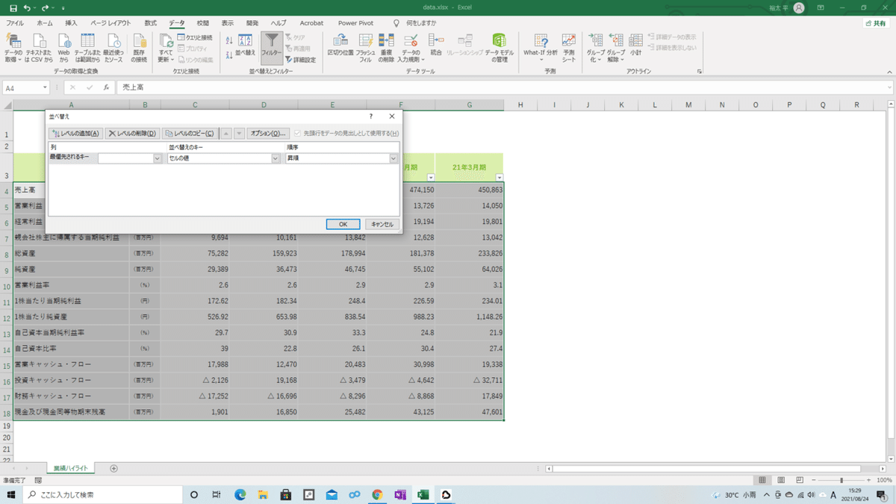Open Chrome from the taskbar
Viewport: 896px width, 504px height.
coord(377,494)
